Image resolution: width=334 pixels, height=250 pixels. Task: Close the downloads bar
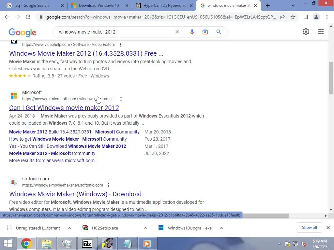(328, 228)
